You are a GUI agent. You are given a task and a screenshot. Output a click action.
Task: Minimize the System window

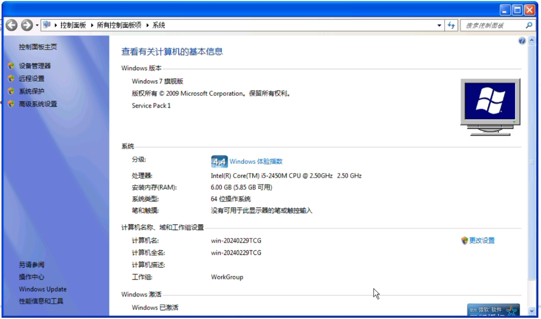point(505,10)
